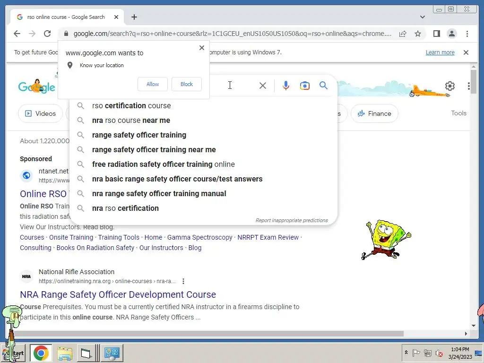484x363 pixels.
Task: Choose suggestion rso certification course
Action: pyautogui.click(x=203, y=105)
